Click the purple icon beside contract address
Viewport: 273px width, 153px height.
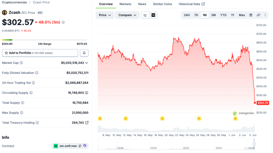pyautogui.click(x=85, y=146)
